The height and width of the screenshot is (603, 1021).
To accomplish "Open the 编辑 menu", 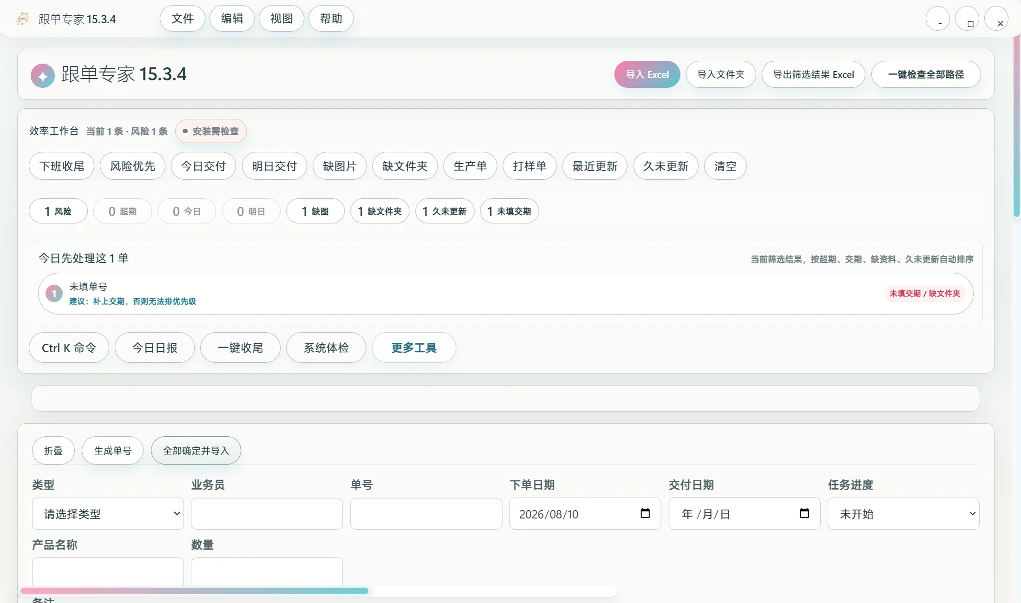I will (x=232, y=19).
